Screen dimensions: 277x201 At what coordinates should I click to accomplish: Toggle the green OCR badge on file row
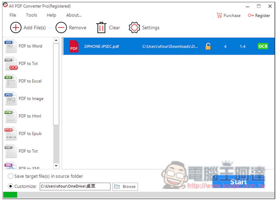pyautogui.click(x=263, y=46)
